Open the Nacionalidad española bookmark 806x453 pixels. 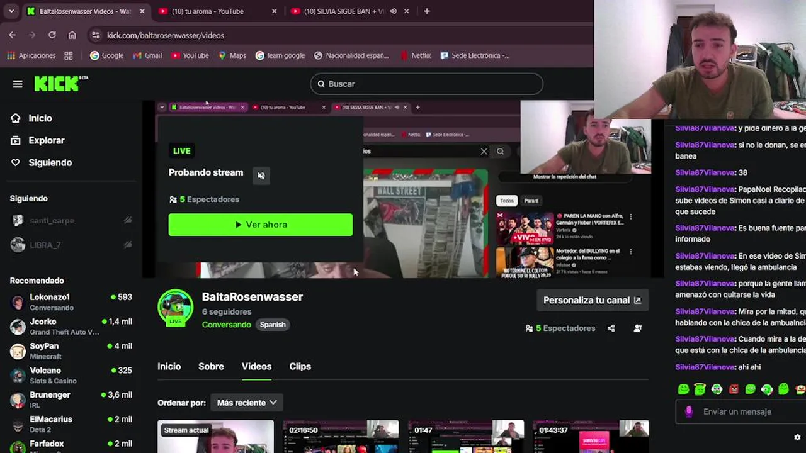coord(351,55)
